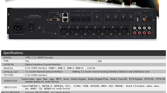Click the AUDIO PLAY row label
Screen dimensions: 167x93
click(10, 81)
